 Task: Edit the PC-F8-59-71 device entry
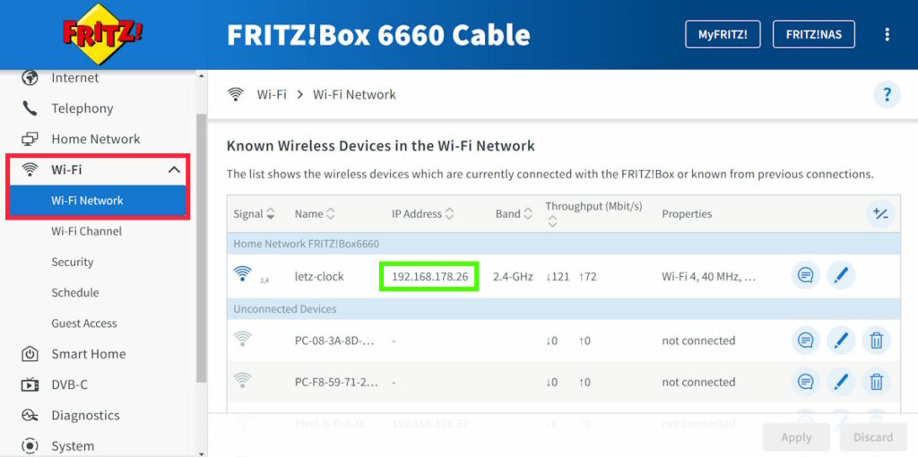click(x=840, y=382)
